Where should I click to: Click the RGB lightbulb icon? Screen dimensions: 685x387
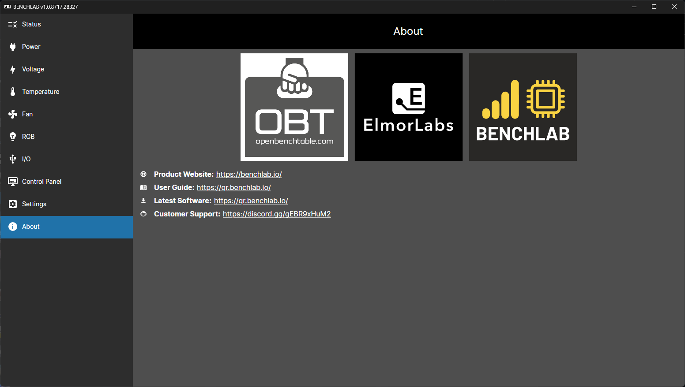click(x=13, y=137)
